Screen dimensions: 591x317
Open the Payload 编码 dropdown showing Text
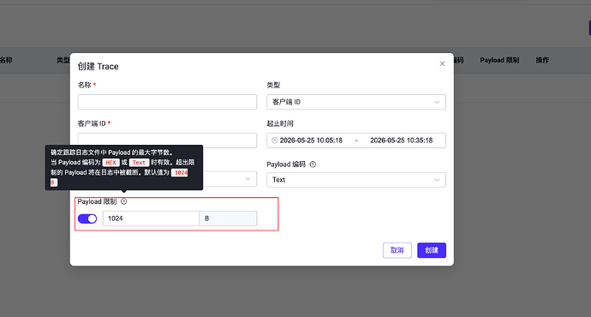(x=356, y=180)
